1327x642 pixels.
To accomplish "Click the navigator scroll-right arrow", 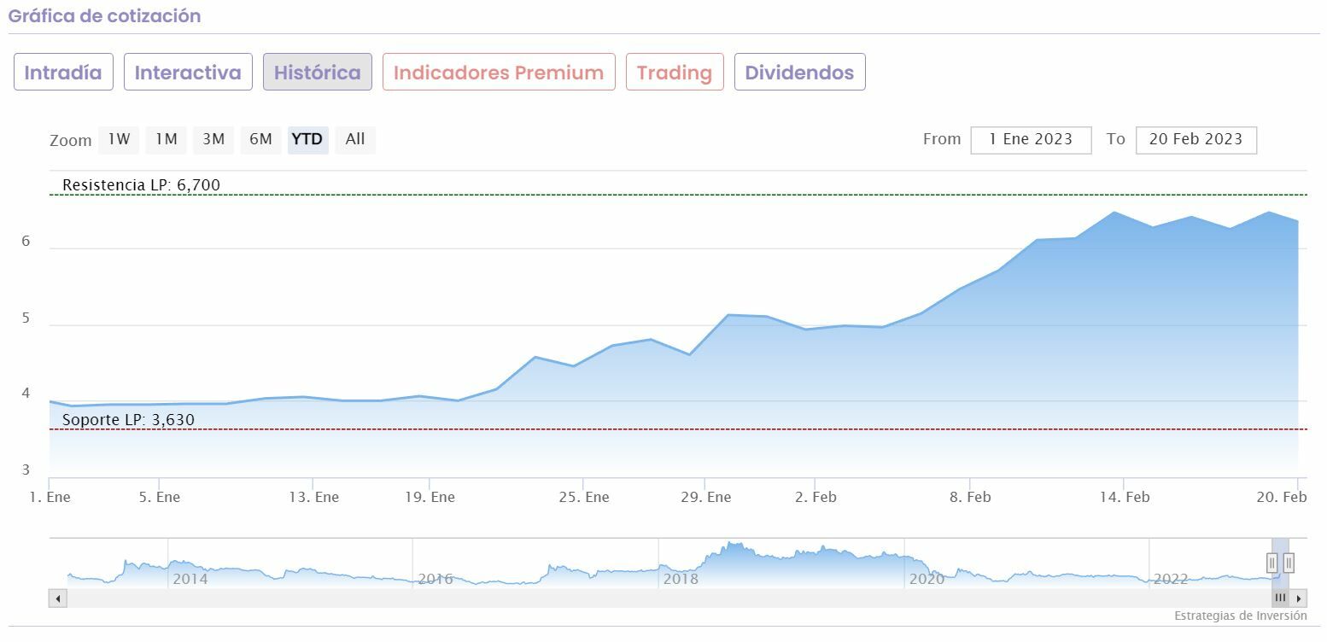I will [x=1299, y=598].
